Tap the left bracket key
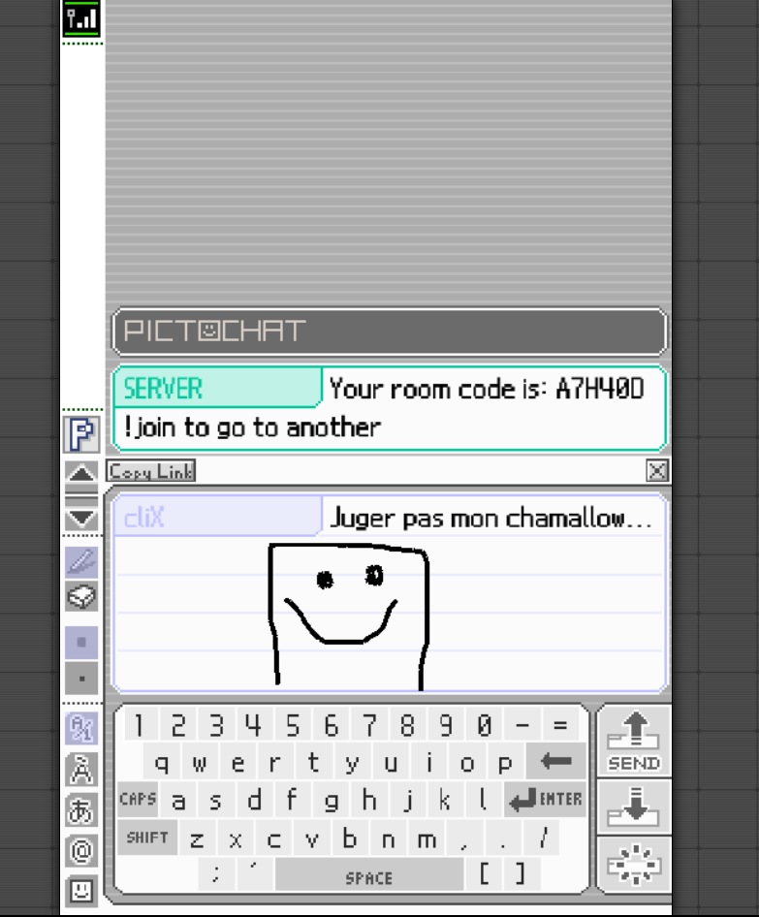This screenshot has width=759, height=917. (x=484, y=875)
